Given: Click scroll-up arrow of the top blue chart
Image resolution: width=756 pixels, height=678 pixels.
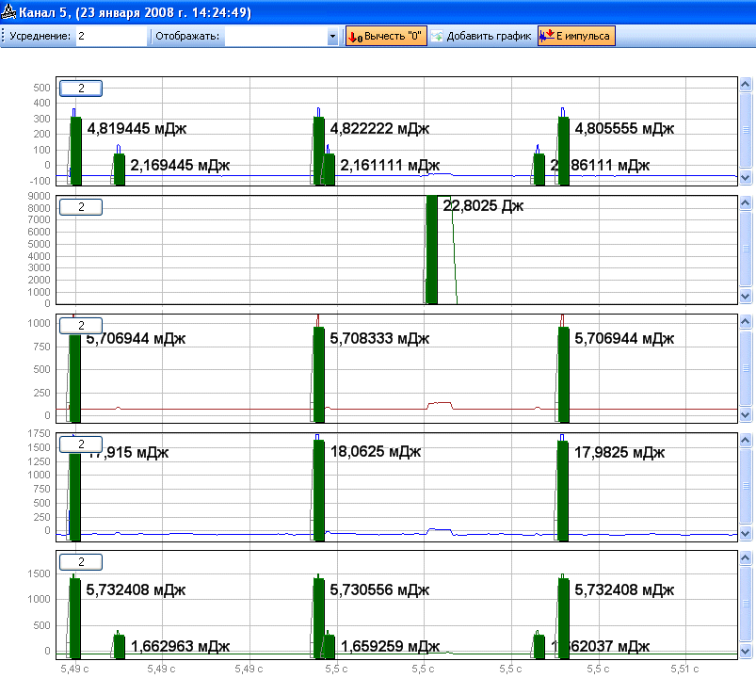Looking at the screenshot, I should coord(746,85).
